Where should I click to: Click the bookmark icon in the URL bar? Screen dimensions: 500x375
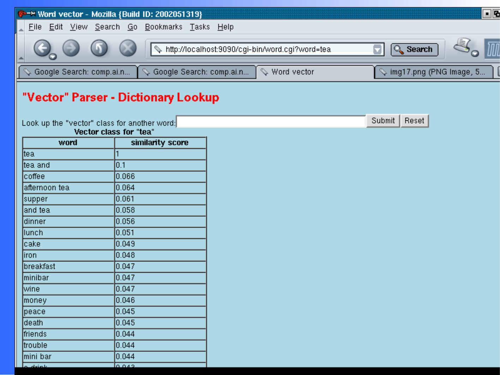(158, 49)
